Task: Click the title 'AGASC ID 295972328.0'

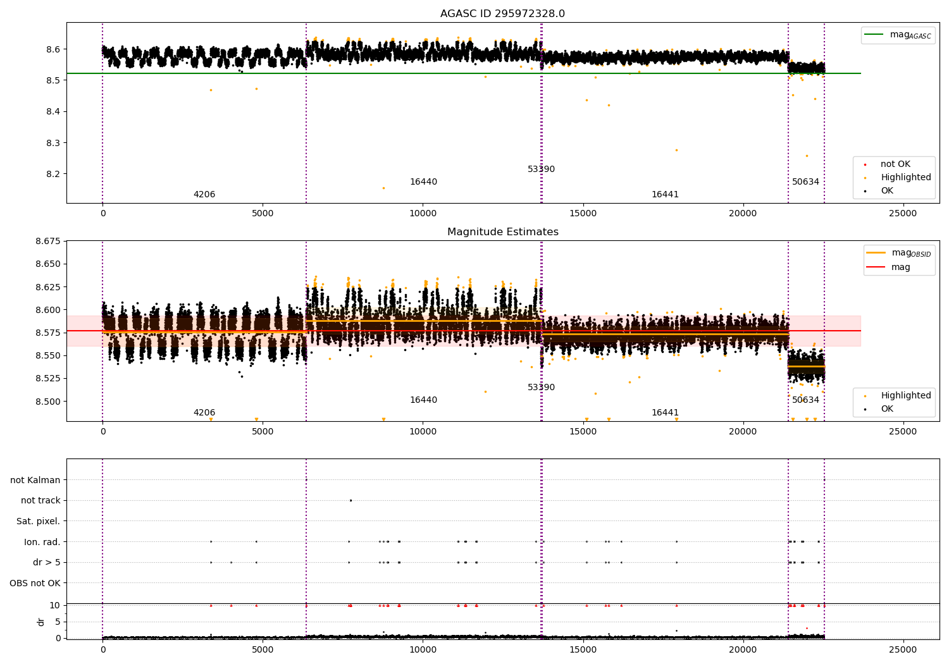Action: pyautogui.click(x=502, y=14)
